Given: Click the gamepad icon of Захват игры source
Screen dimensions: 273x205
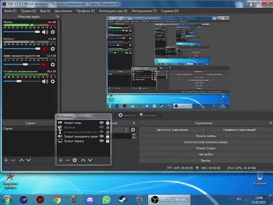Looking at the screenshot, I should tap(60, 123).
